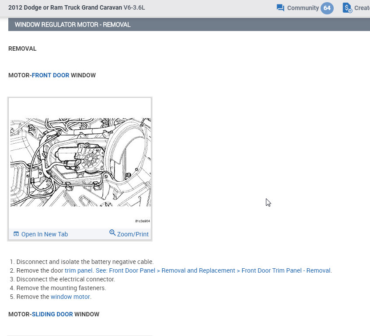Follow the trim panel link
This screenshot has height=336, width=370.
pos(79,270)
